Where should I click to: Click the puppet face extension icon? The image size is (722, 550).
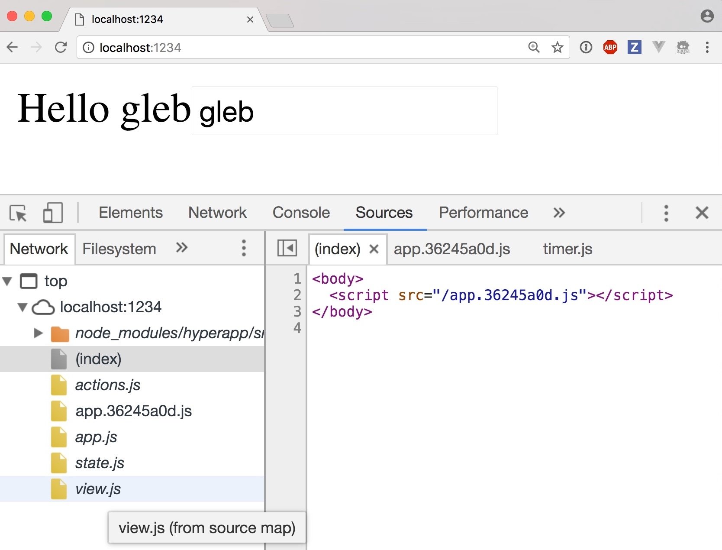pos(683,47)
